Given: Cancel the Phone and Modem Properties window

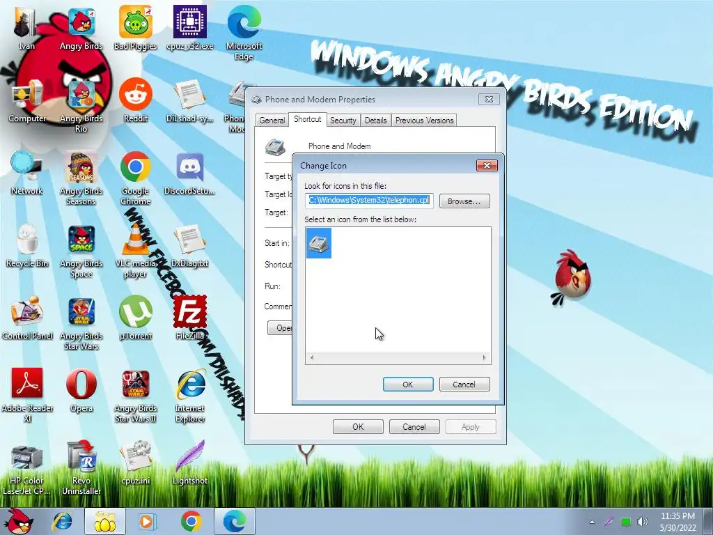Looking at the screenshot, I should pos(414,427).
